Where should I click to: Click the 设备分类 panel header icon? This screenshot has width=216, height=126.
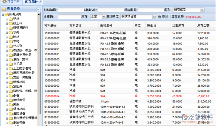(4, 9)
